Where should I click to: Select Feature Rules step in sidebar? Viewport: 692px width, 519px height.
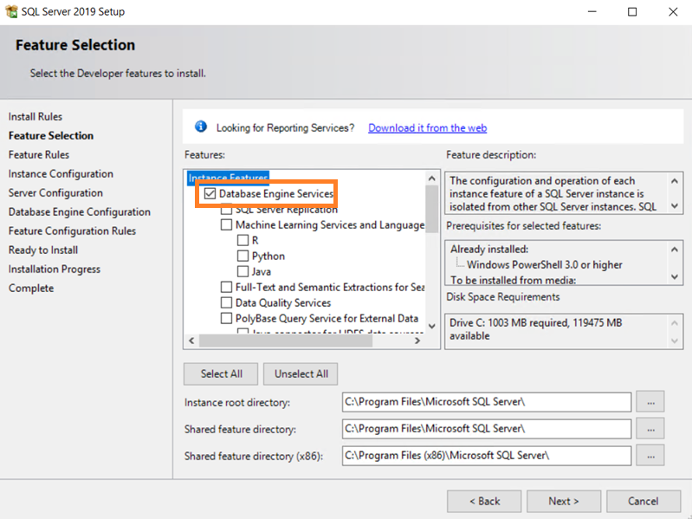[39, 154]
